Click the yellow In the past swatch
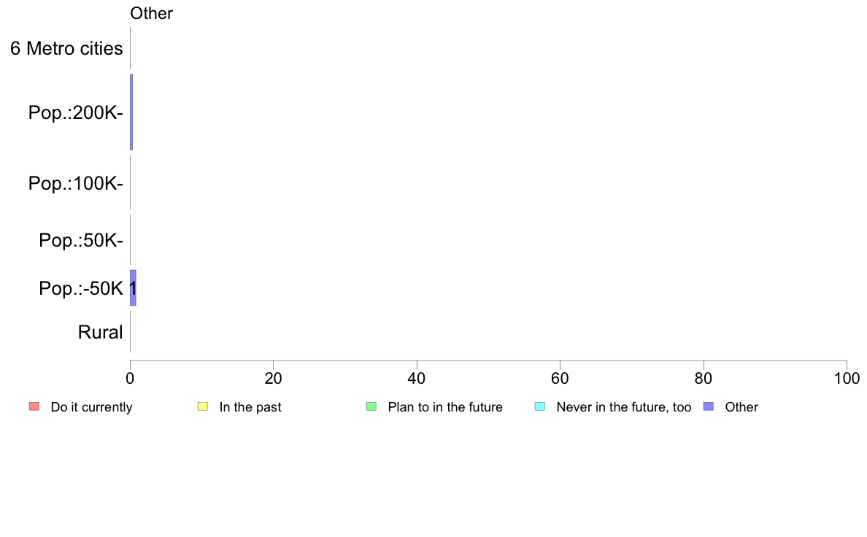 click(x=203, y=406)
